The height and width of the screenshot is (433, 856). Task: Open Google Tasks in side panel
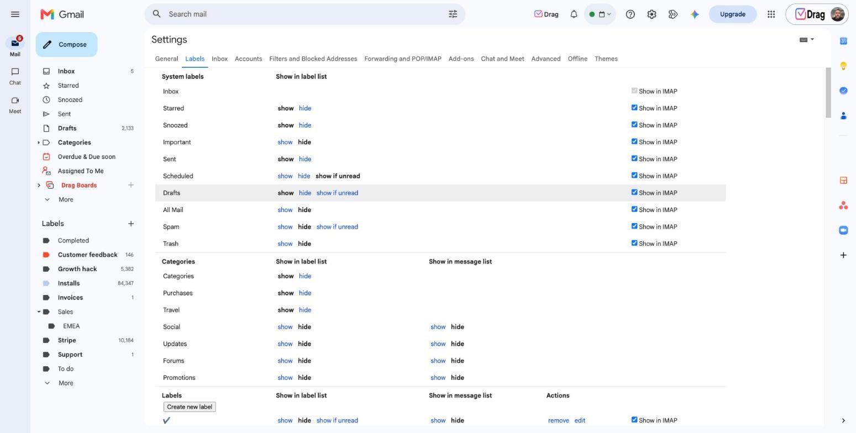click(x=843, y=91)
